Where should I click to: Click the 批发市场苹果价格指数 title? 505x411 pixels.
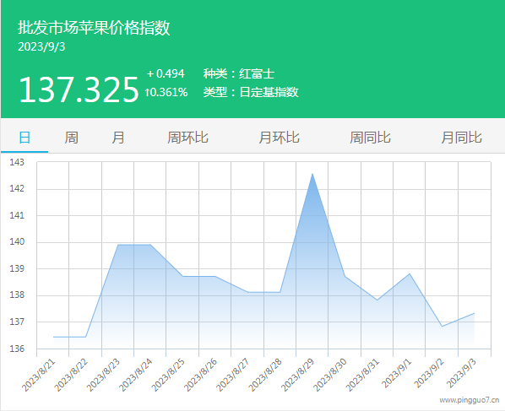[94, 27]
